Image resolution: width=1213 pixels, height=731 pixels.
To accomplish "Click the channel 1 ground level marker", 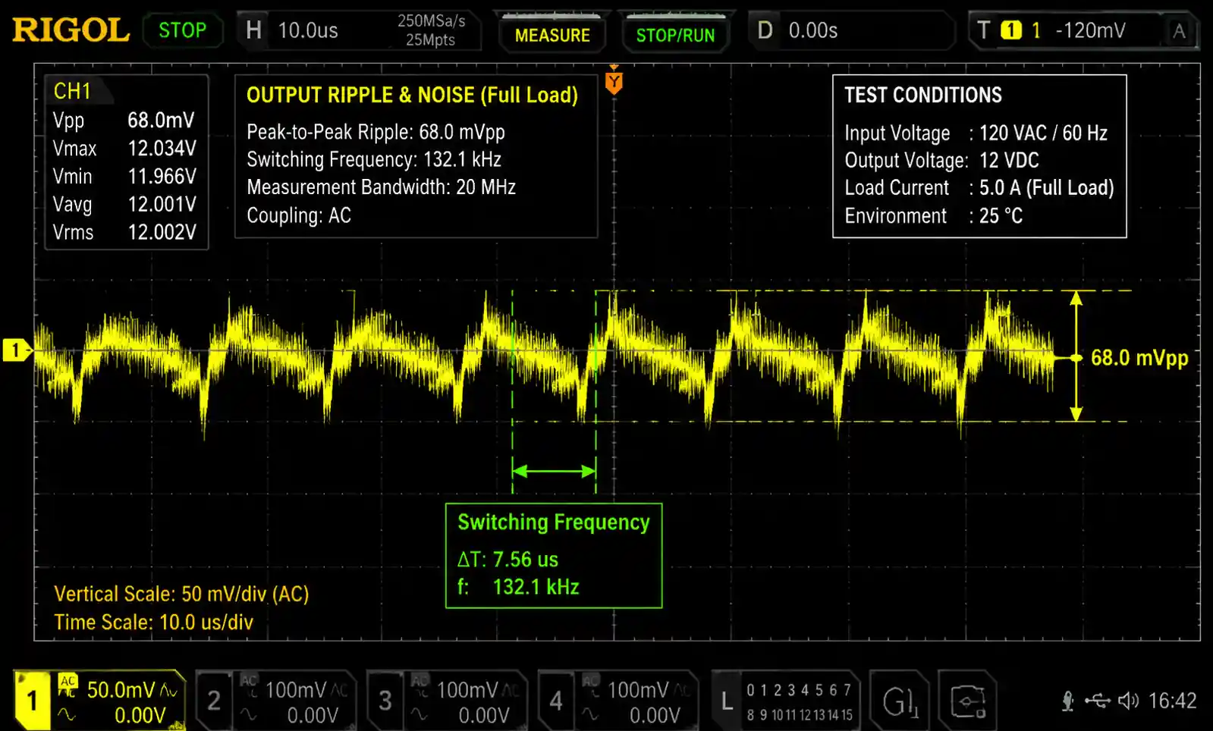I will coord(16,350).
